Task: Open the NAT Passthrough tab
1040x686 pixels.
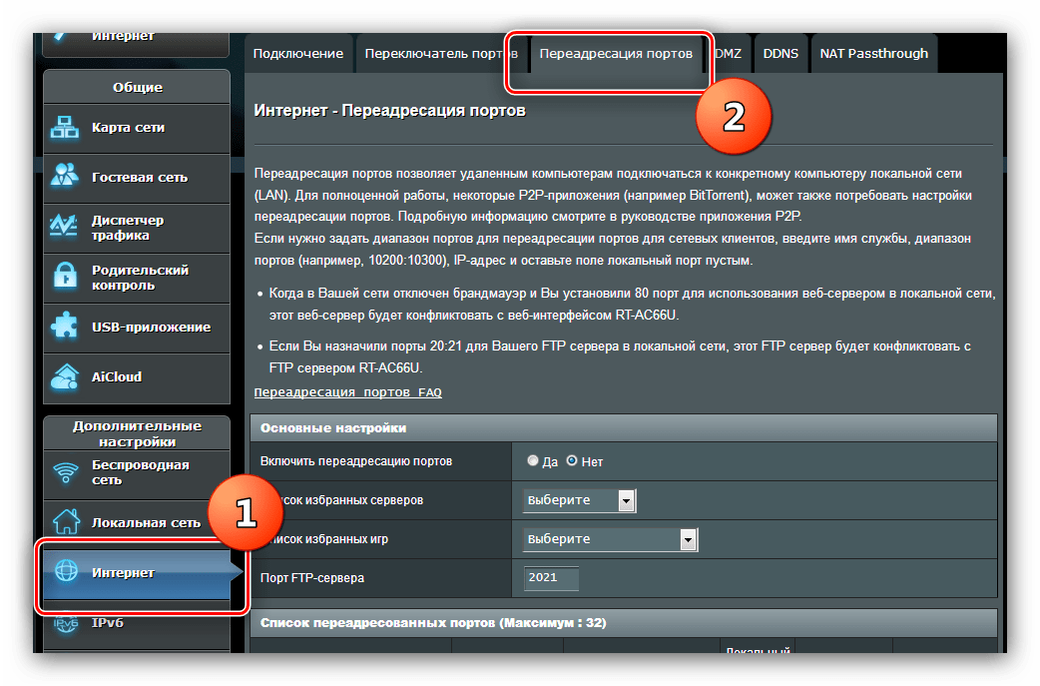Action: click(x=873, y=54)
